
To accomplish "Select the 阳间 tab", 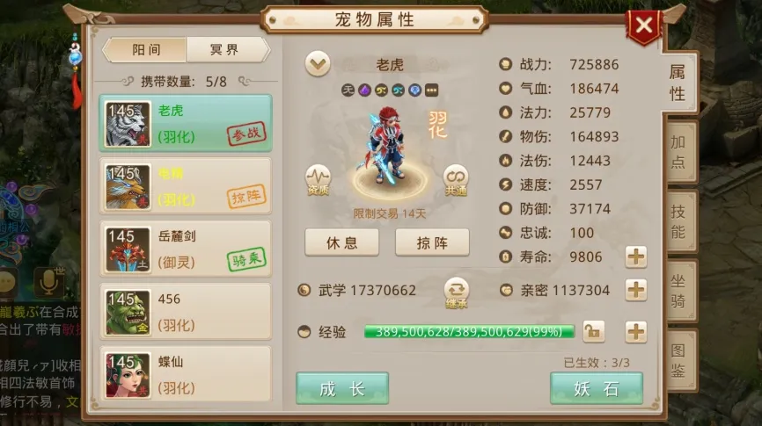I will pos(145,49).
